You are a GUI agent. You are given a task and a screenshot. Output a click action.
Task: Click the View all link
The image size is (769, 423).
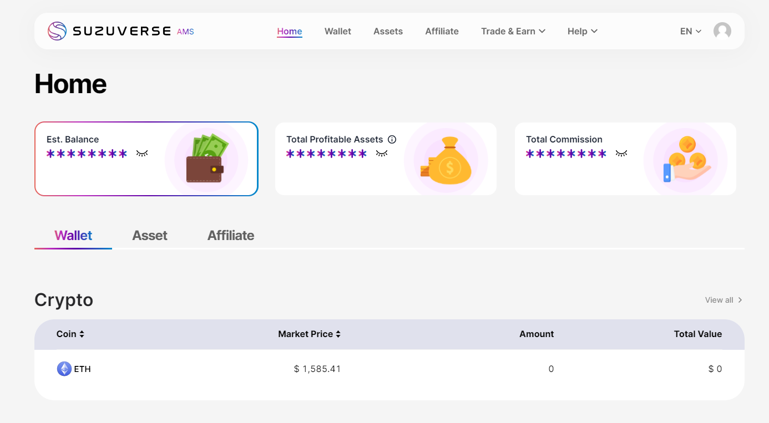tap(723, 300)
